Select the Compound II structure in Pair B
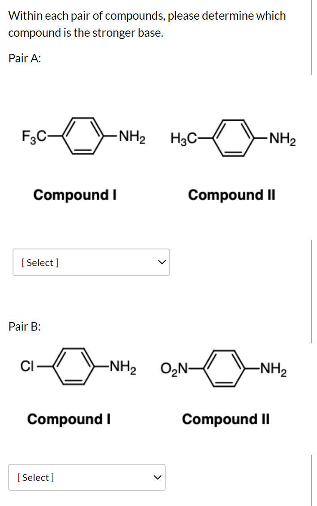 pyautogui.click(x=223, y=367)
